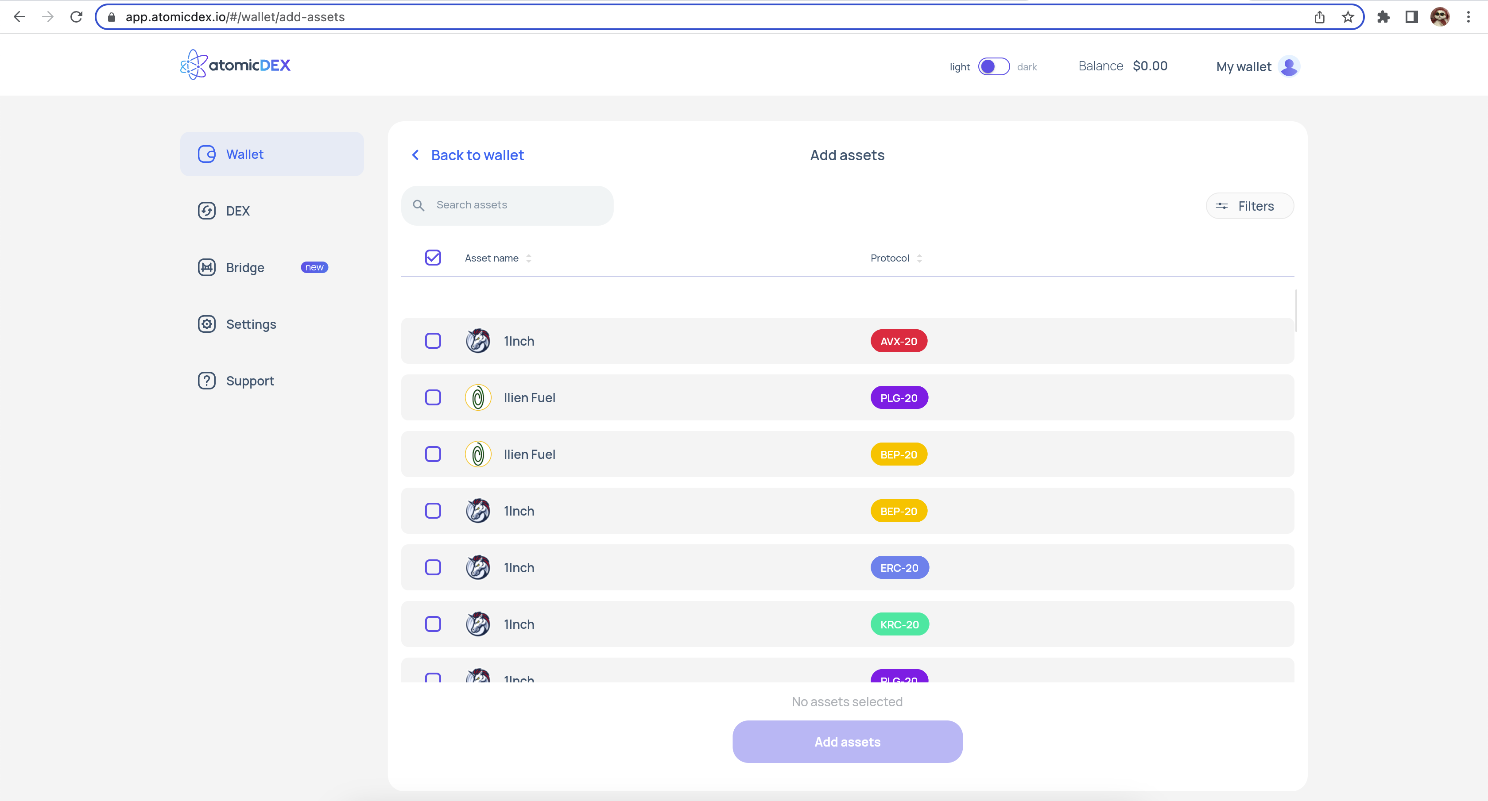Screen dimensions: 1488x801
Task: Select Support in the sidebar
Action: point(271,380)
